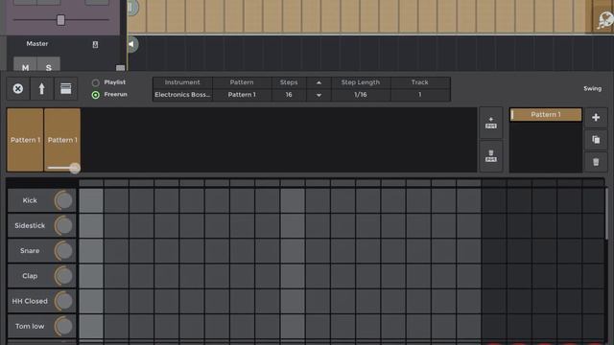Select the Tom low row label
614x345 pixels.
pos(30,326)
